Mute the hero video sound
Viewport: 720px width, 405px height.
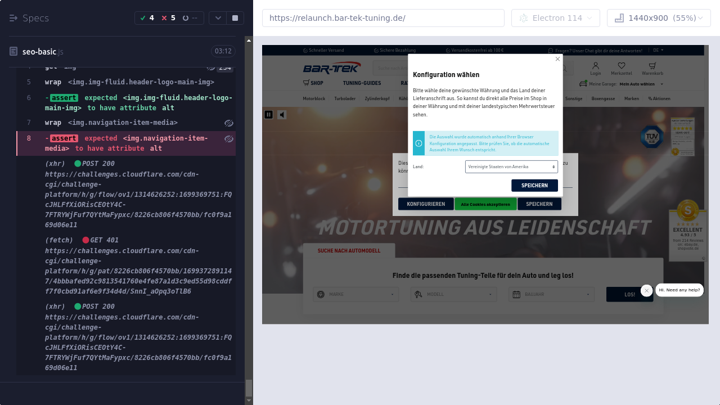(282, 115)
